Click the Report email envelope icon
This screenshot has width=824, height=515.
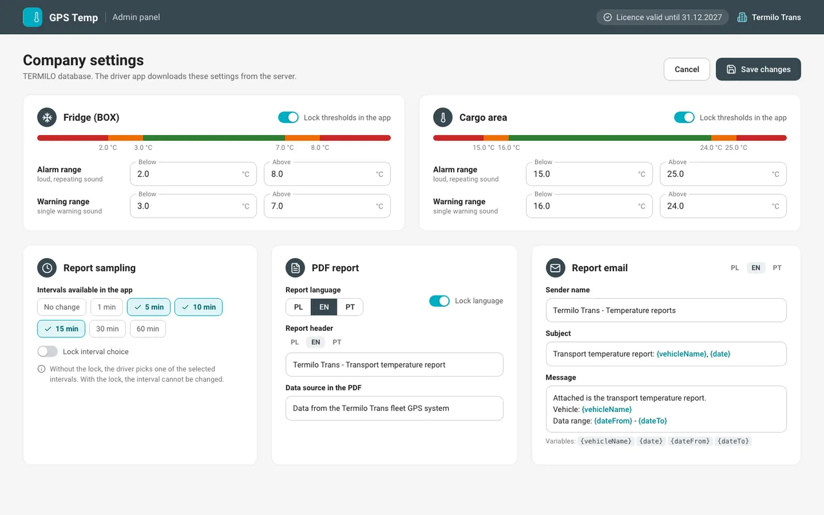(556, 268)
